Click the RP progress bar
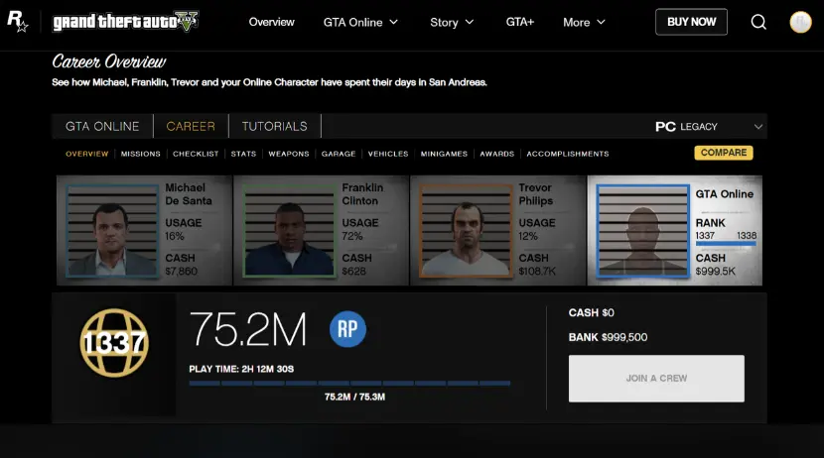This screenshot has width=824, height=458. pyautogui.click(x=349, y=384)
